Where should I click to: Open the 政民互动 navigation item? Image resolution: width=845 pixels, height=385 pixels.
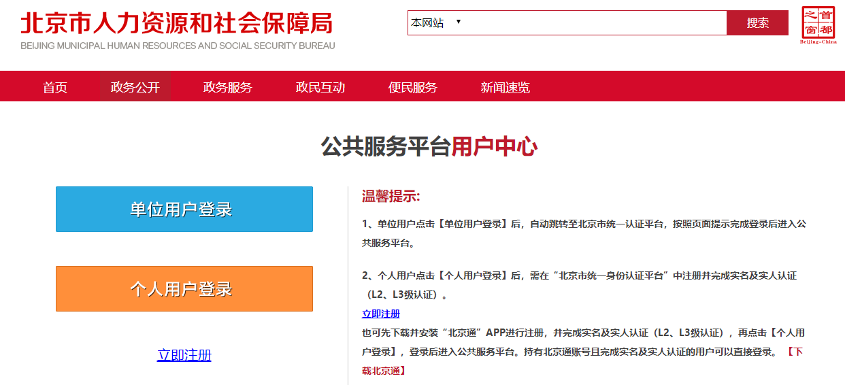point(320,87)
